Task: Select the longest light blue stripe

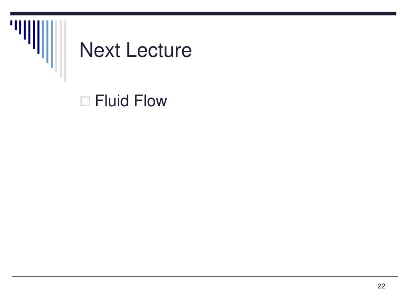Action: [52, 44]
